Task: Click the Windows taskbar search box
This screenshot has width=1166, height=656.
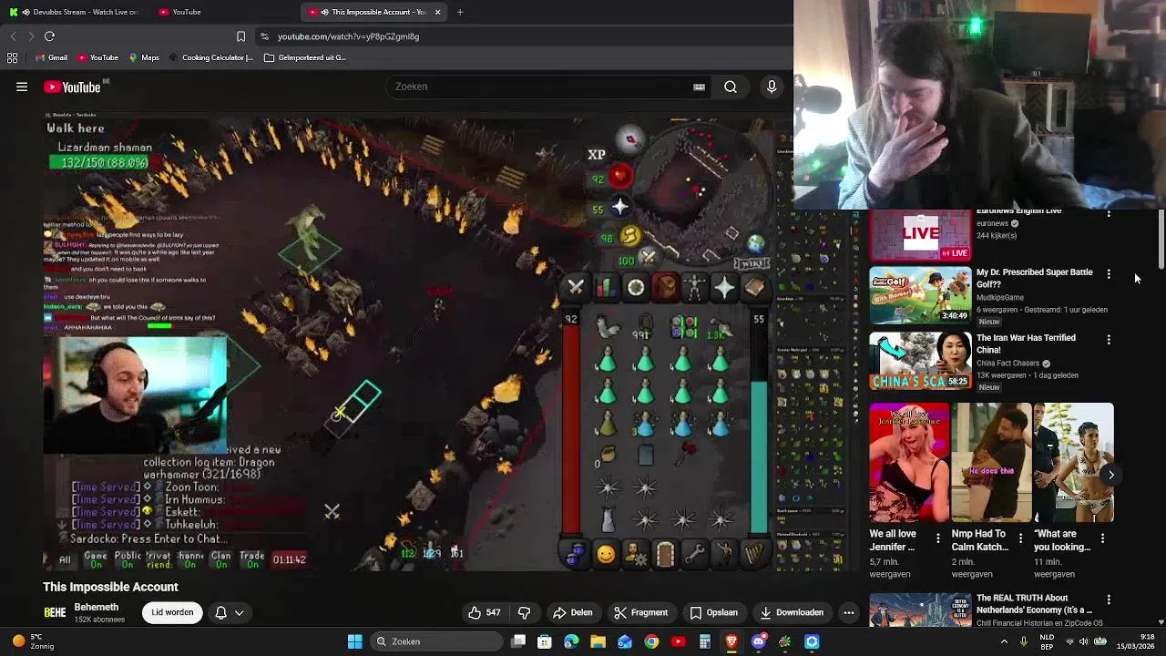Action: (437, 641)
